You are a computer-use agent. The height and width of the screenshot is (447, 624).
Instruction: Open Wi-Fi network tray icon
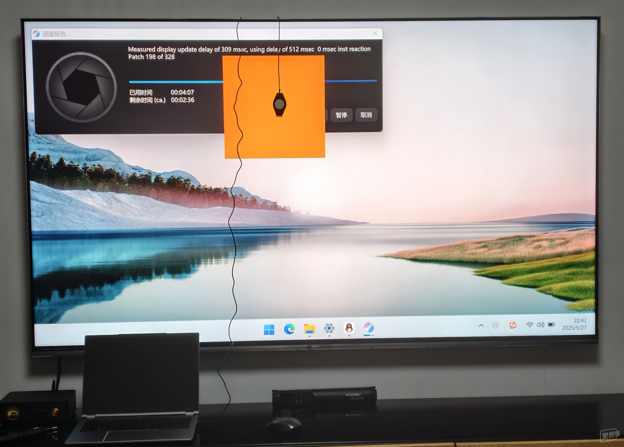coord(530,325)
